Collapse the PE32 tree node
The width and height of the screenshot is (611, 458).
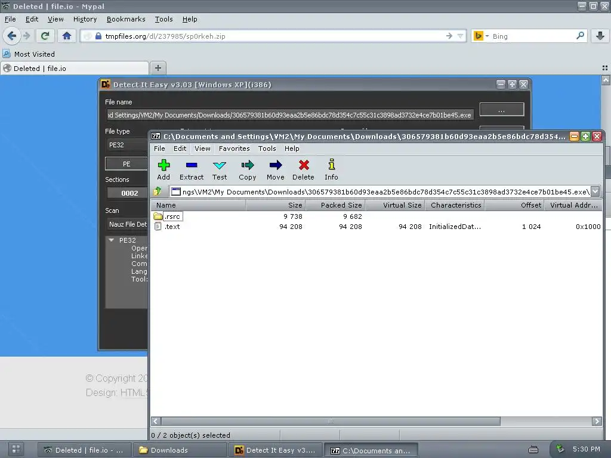[x=111, y=240]
